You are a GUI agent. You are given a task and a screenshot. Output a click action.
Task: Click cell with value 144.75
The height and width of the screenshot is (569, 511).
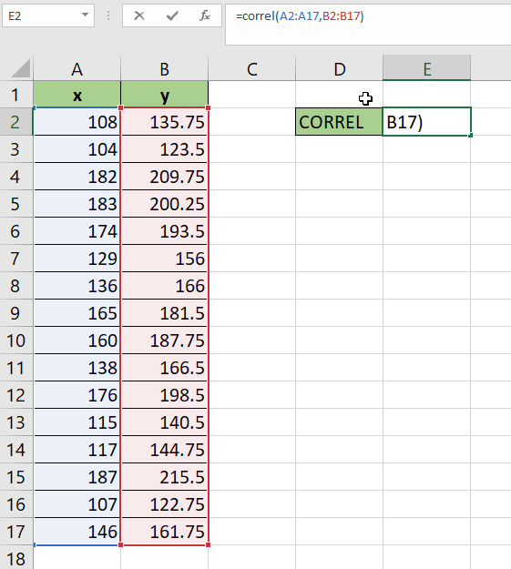point(165,450)
